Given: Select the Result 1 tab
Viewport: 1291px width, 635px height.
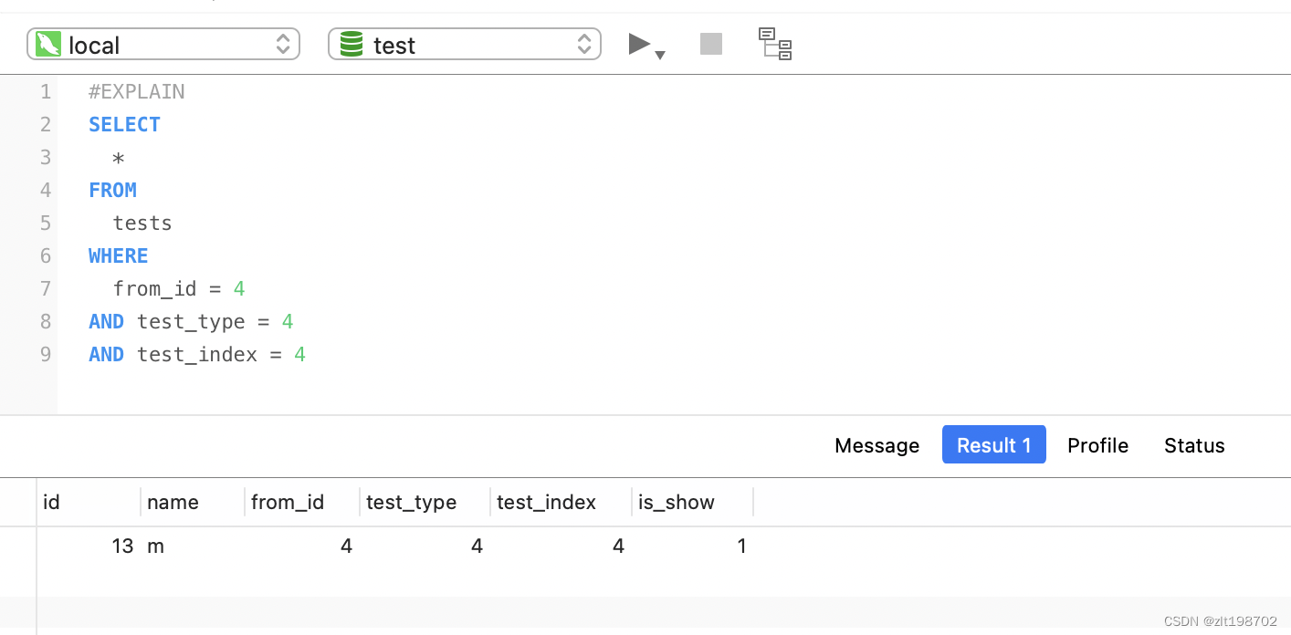Looking at the screenshot, I should pos(993,445).
